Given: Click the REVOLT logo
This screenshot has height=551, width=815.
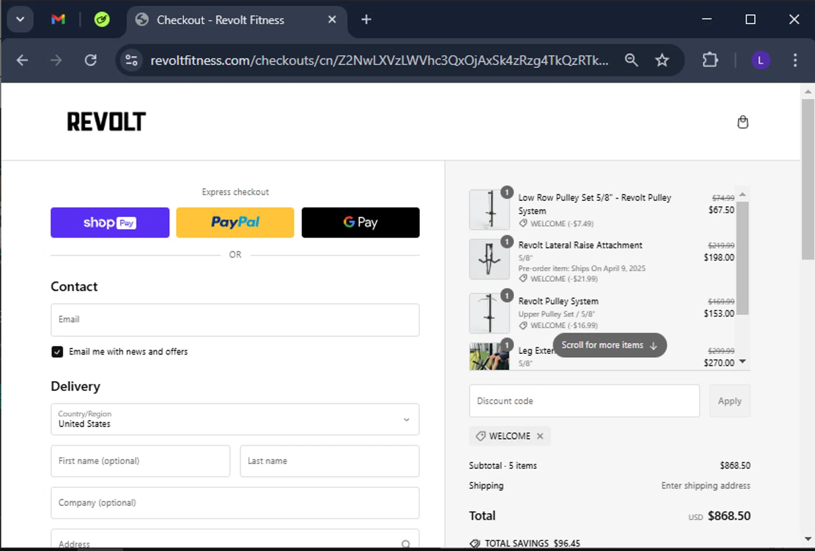Looking at the screenshot, I should [x=106, y=122].
